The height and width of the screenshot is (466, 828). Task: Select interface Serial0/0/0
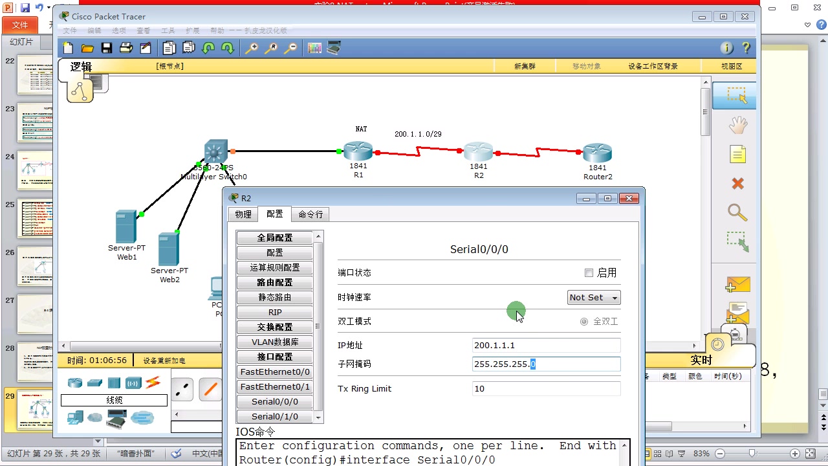point(275,401)
